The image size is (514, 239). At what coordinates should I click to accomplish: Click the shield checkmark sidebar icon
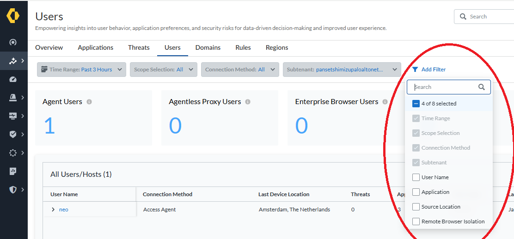coord(13,134)
